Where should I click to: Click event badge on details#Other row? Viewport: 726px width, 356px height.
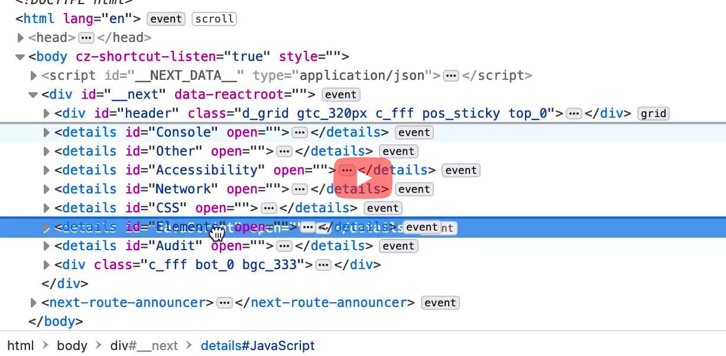398,151
